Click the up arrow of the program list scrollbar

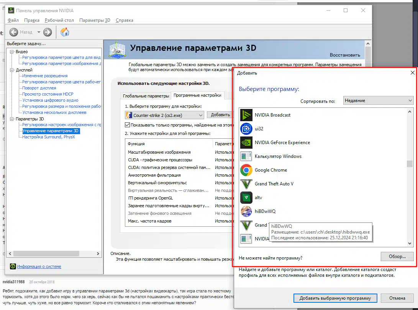pos(410,112)
